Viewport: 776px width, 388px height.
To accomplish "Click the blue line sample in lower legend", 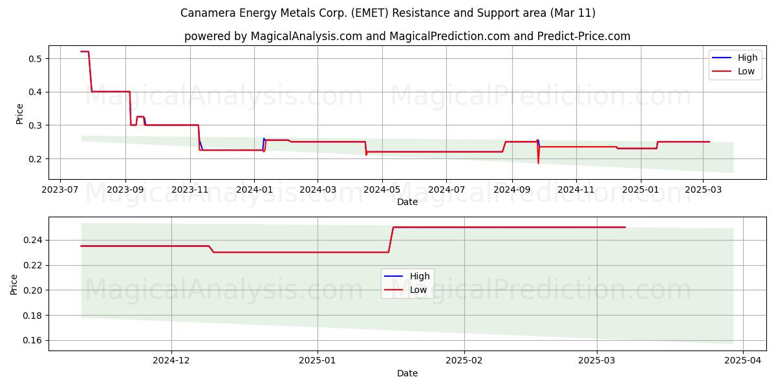I will [394, 277].
